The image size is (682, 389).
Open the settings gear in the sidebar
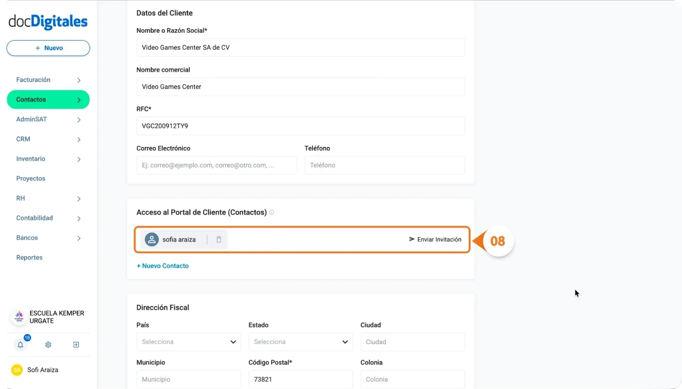pos(48,345)
